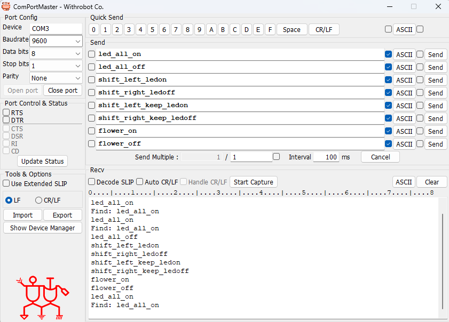Check the select box beside flower_off
The width and height of the screenshot is (449, 322).
[92, 143]
